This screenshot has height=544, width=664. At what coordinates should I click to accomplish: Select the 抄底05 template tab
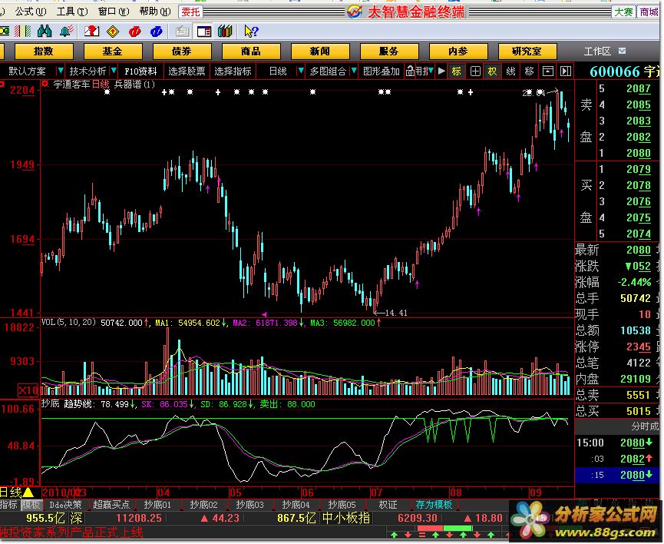342,505
